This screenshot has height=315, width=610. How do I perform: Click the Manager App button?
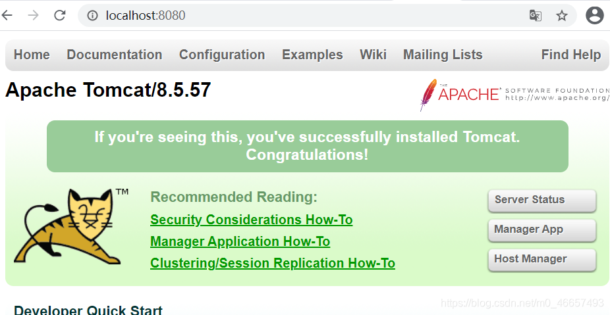(542, 230)
